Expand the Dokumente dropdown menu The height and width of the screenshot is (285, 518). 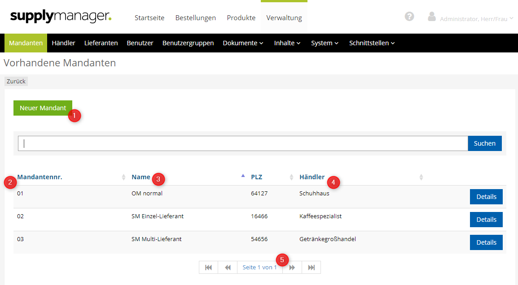point(243,43)
